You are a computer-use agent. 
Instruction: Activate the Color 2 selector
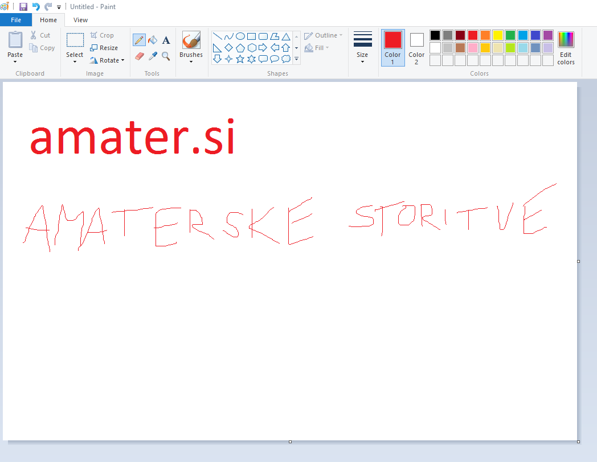point(416,48)
